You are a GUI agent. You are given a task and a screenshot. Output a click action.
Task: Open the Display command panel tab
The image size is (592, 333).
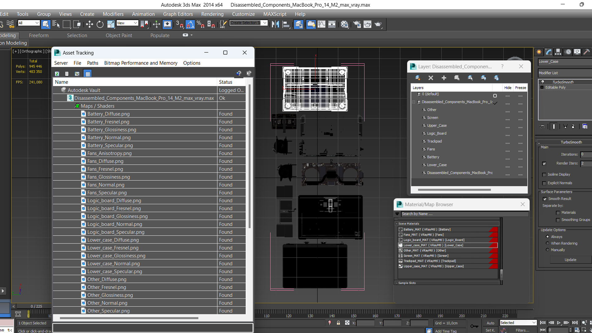coord(577,52)
